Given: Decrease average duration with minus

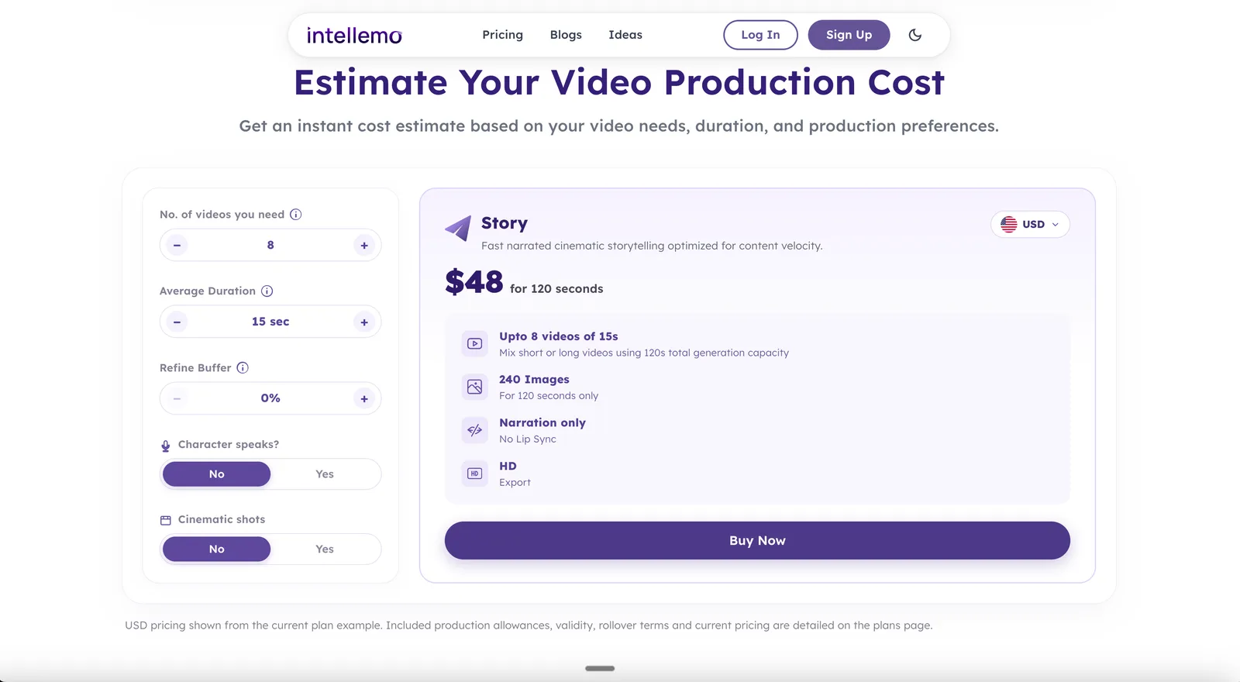Looking at the screenshot, I should click(177, 322).
